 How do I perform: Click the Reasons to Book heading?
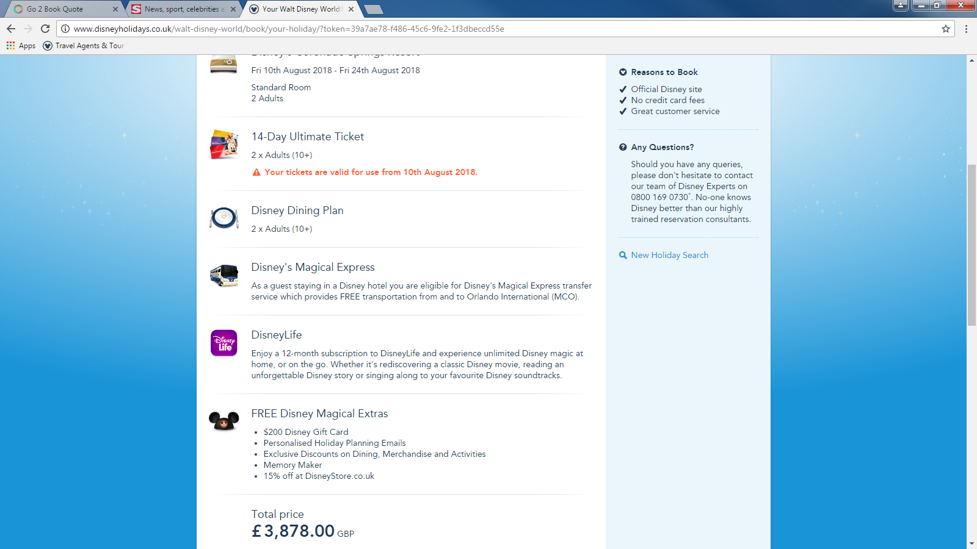click(x=664, y=72)
